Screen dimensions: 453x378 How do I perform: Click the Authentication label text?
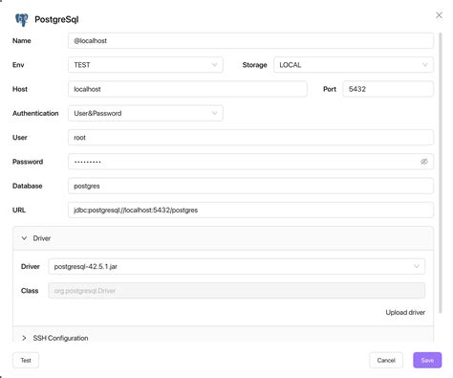click(x=35, y=113)
